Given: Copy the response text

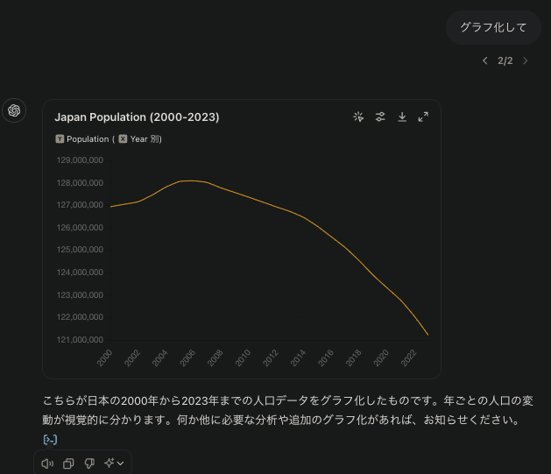Looking at the screenshot, I should pyautogui.click(x=68, y=463).
